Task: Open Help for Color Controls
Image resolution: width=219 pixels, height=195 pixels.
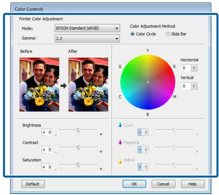Action: [193, 184]
